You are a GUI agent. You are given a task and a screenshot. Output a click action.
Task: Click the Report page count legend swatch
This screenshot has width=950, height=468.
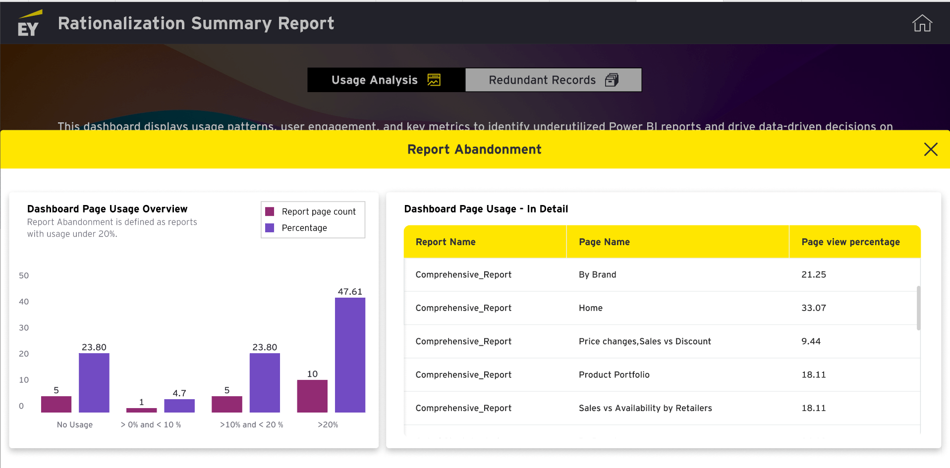click(x=270, y=212)
